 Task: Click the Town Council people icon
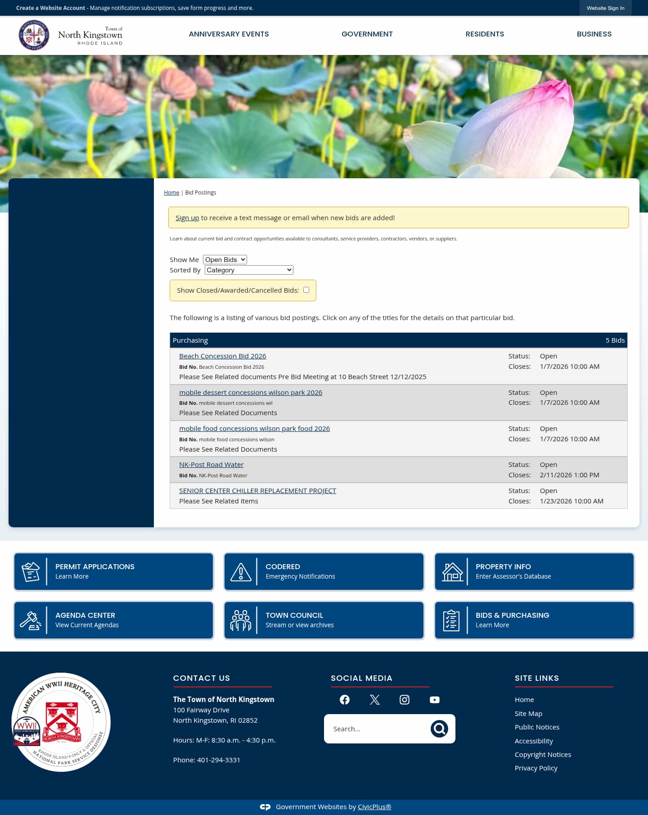pyautogui.click(x=241, y=620)
